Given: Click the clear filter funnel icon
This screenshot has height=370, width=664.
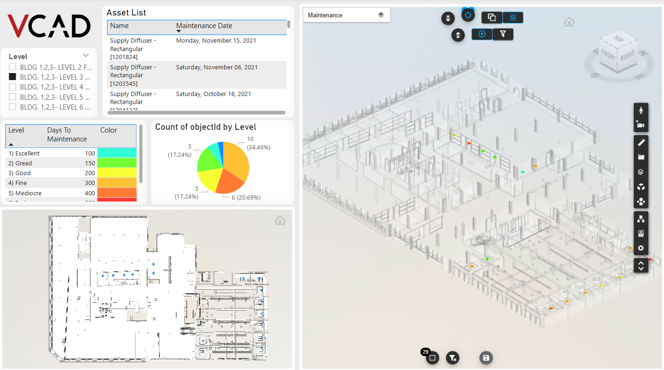Looking at the screenshot, I should [453, 358].
